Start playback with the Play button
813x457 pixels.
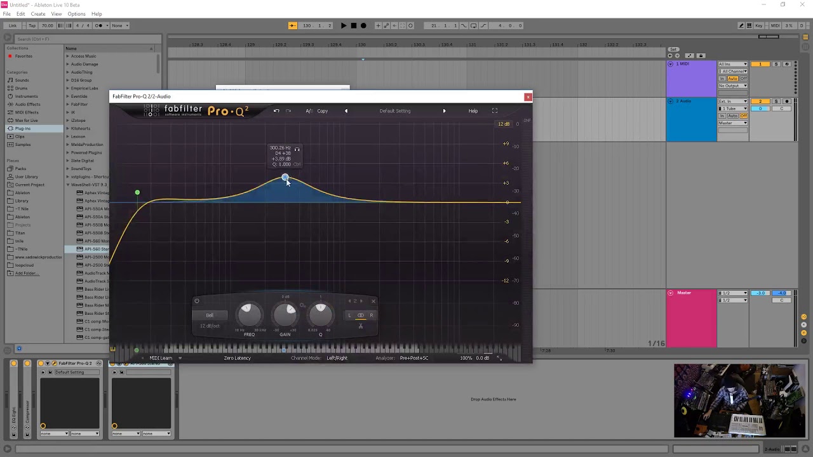tap(344, 25)
